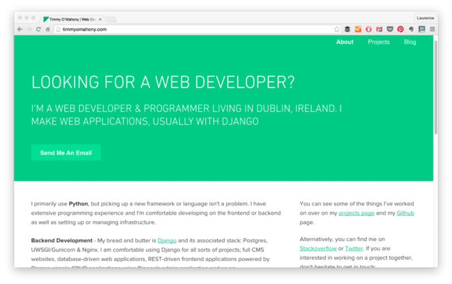
Task: Click the page's vertical scrollbar thumb
Action: [436, 86]
